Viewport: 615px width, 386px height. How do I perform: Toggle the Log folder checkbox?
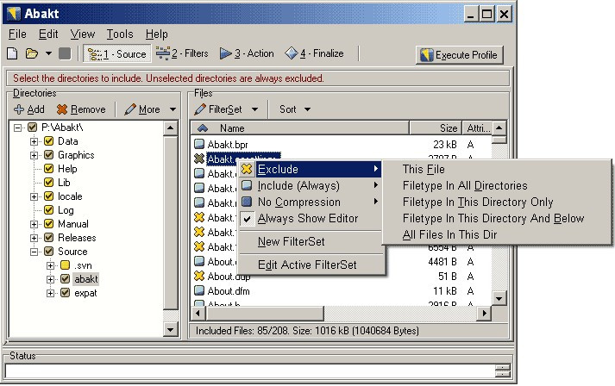(49, 210)
